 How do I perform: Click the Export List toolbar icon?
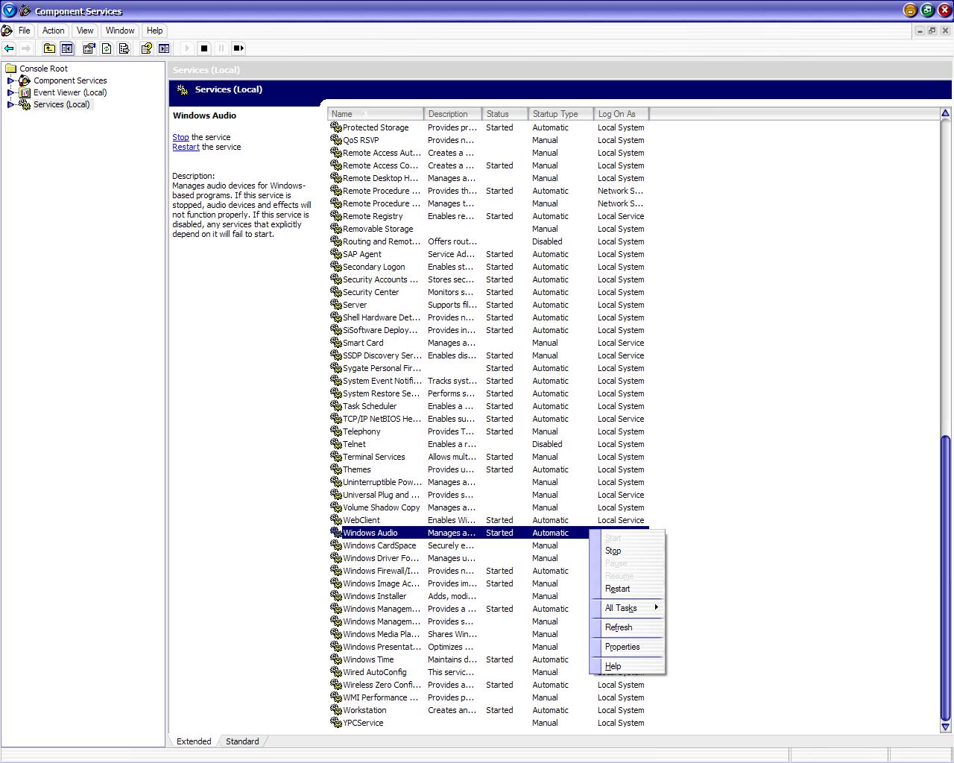[x=124, y=48]
